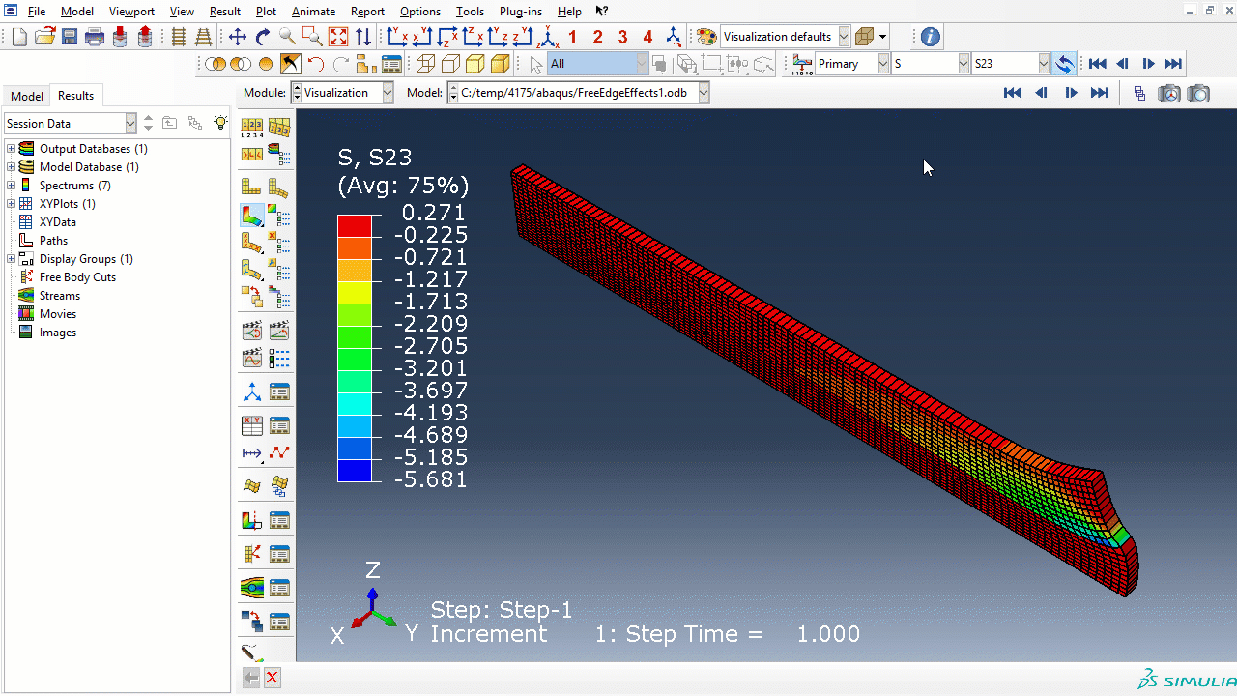The image size is (1237, 696).
Task: Go to first frame in field output toolbar
Action: click(x=1097, y=64)
